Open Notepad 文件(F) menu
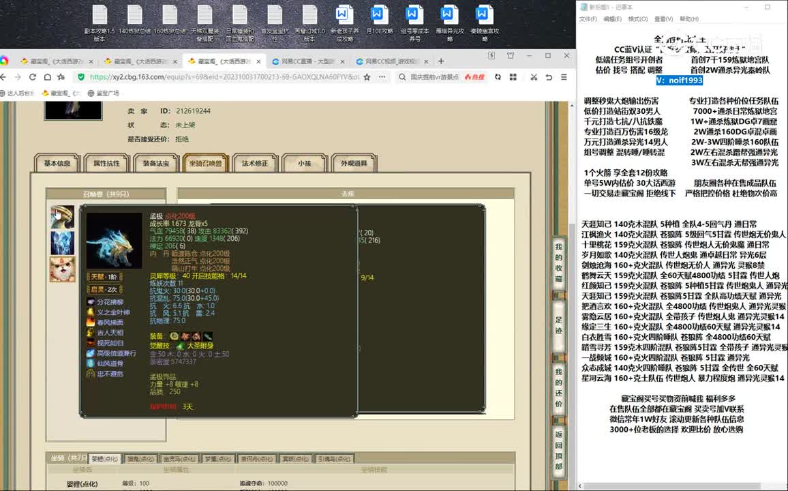This screenshot has height=491, width=788. [x=588, y=19]
